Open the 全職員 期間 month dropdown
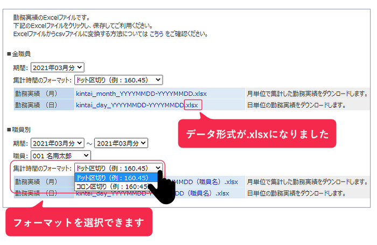The height and width of the screenshot is (245, 377). coord(58,67)
